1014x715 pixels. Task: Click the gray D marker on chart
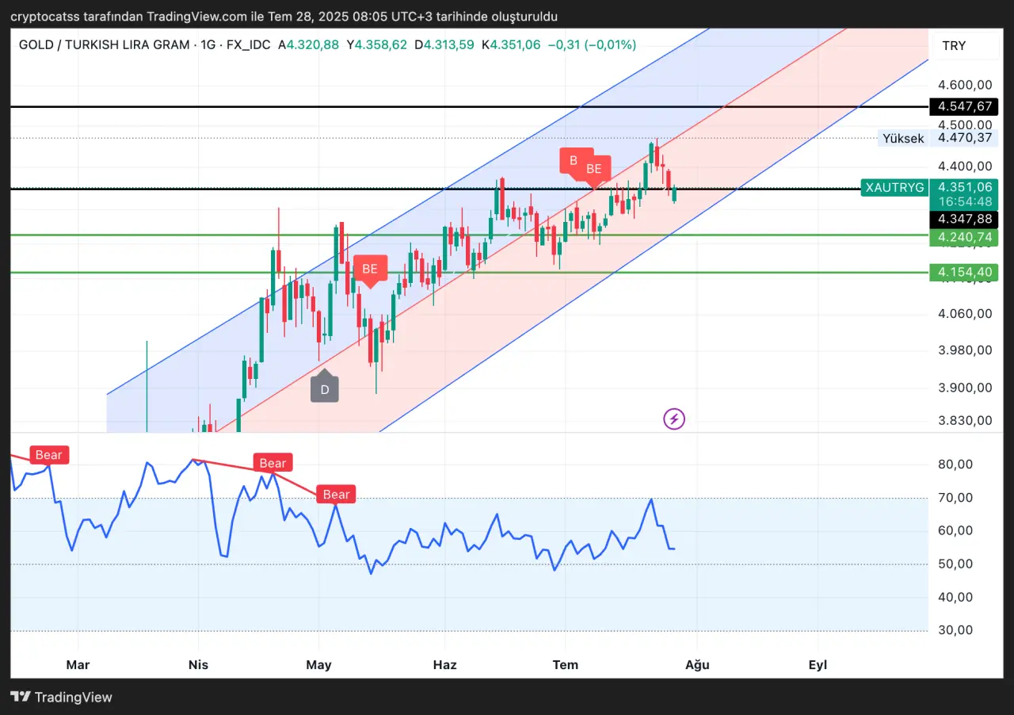tap(325, 389)
